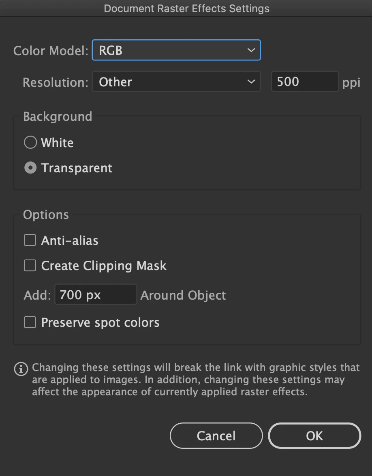This screenshot has height=476, width=372.
Task: Click the info icon beside warning text
Action: tap(21, 369)
